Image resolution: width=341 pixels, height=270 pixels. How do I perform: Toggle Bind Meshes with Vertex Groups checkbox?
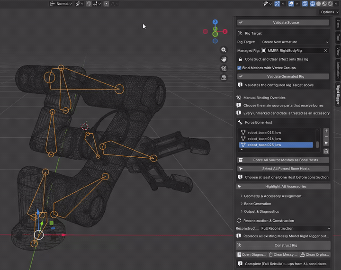tap(239, 68)
